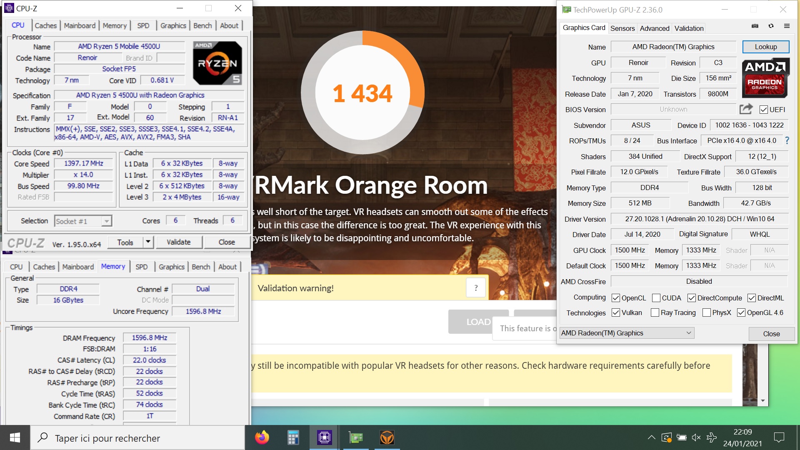Screen dimensions: 800x450
Task: Click the airplane mode tray icon
Action: pyautogui.click(x=712, y=437)
